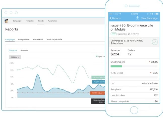Click the first browser window control circle

tap(6, 13)
